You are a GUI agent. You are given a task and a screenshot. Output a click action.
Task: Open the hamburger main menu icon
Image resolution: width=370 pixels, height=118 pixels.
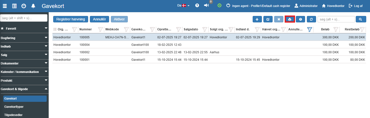point(5,6)
